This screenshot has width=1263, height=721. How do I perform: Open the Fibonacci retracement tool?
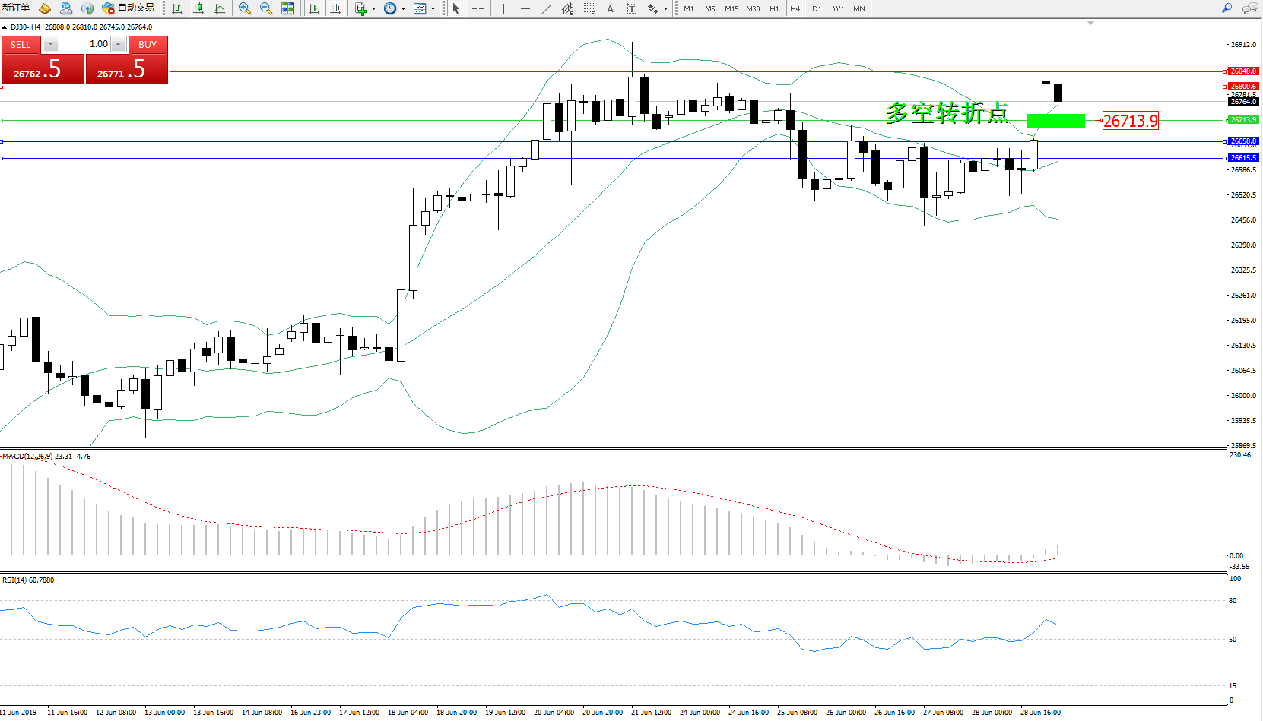coord(589,8)
